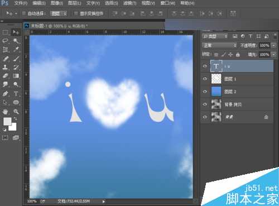
Task: Click smart object filter icon
Action: [x=266, y=36]
